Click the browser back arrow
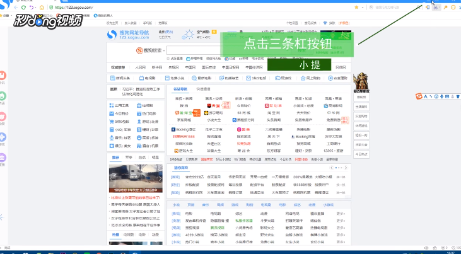 [x=16, y=8]
